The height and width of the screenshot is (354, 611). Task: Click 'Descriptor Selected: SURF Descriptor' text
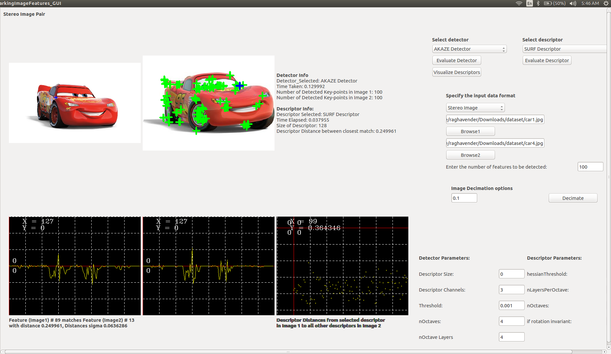[318, 114]
